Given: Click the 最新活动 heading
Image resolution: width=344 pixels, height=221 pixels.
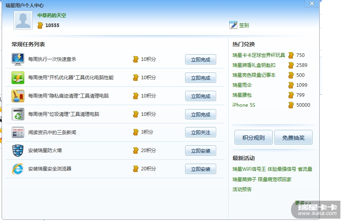Looking at the screenshot, I should [x=244, y=158].
